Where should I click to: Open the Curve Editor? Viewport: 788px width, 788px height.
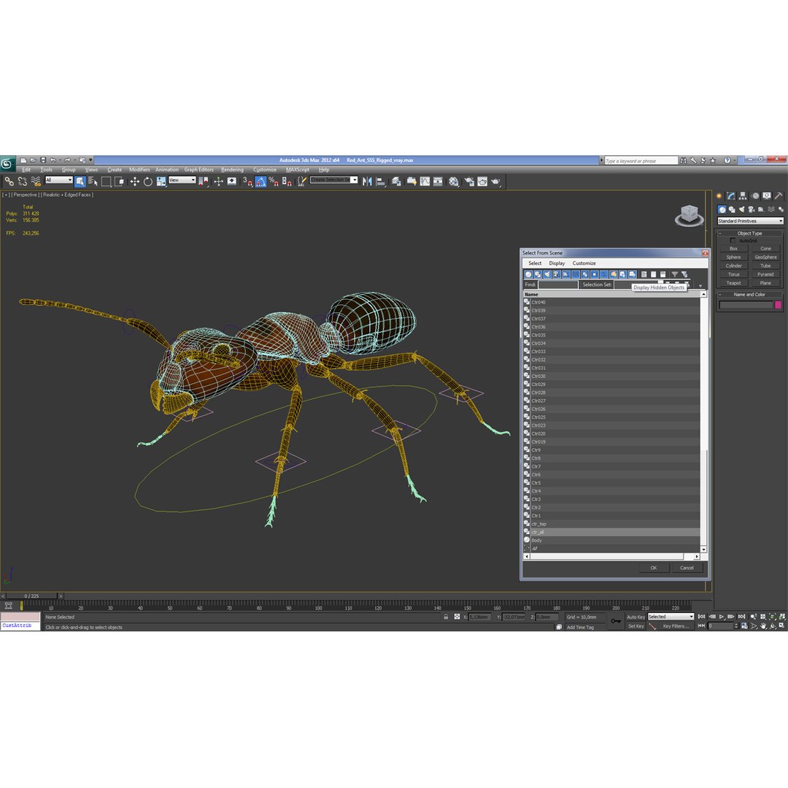(x=425, y=182)
